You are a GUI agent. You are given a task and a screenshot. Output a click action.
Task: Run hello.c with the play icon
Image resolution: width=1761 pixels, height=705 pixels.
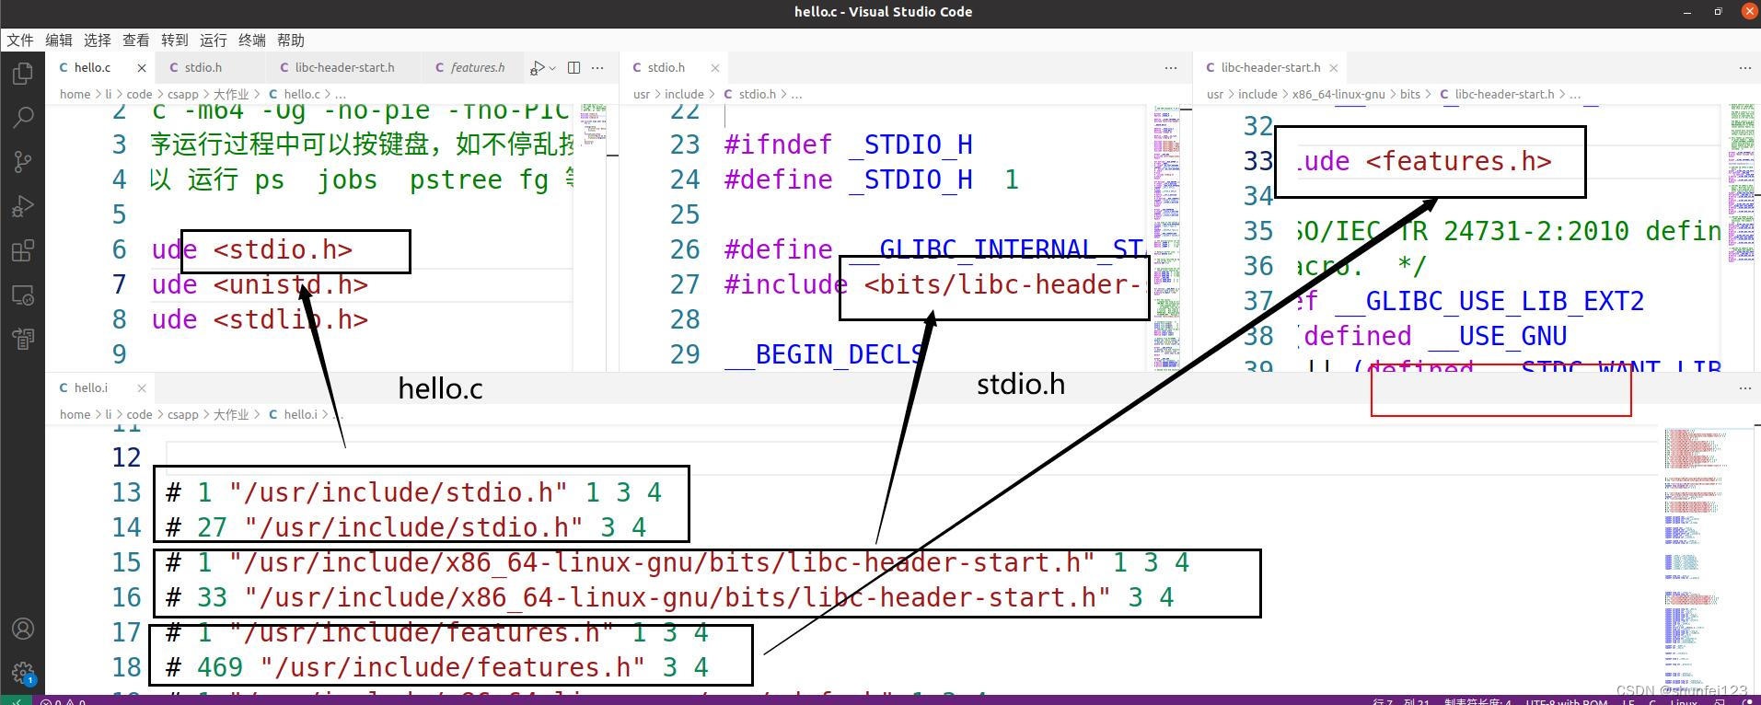[538, 68]
